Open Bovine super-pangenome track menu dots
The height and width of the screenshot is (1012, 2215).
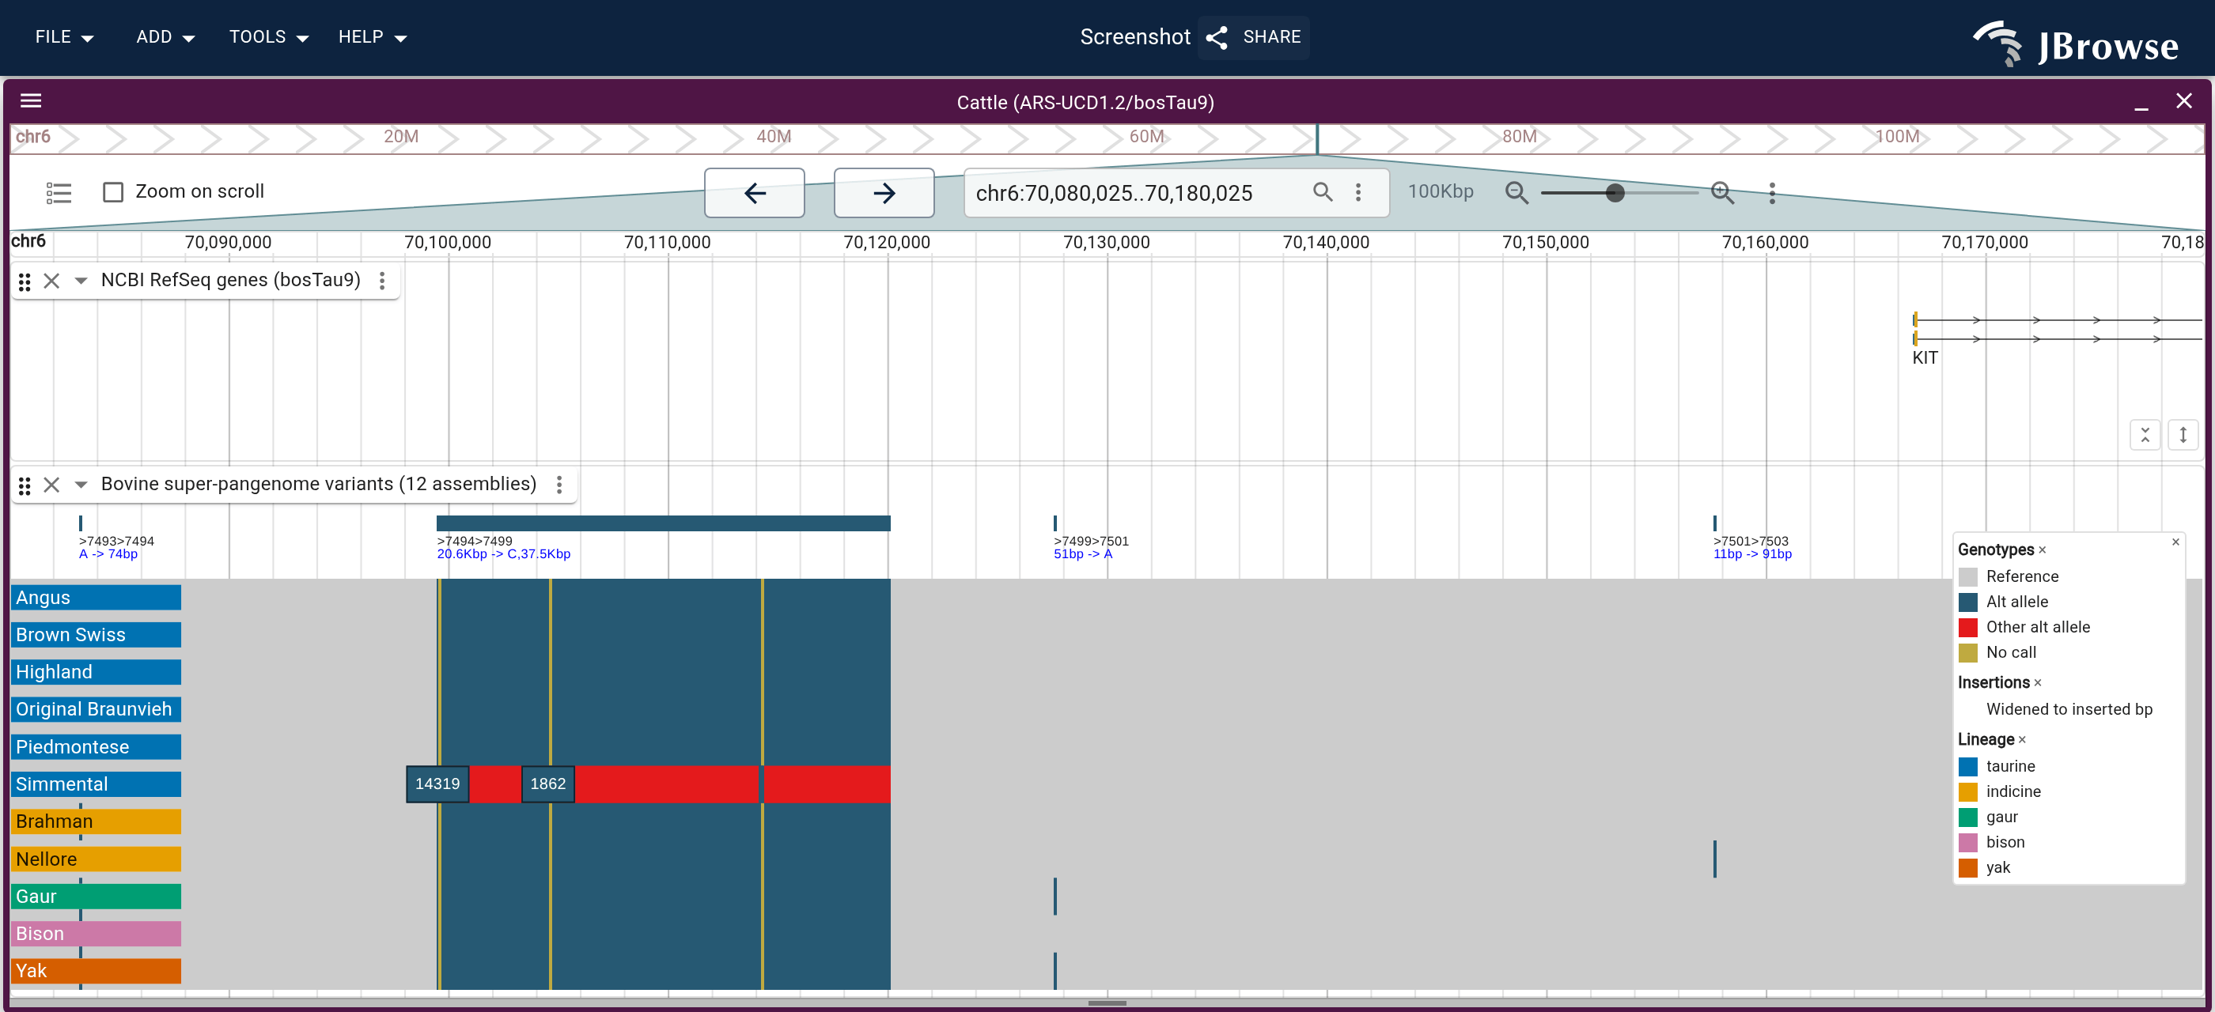(x=559, y=485)
